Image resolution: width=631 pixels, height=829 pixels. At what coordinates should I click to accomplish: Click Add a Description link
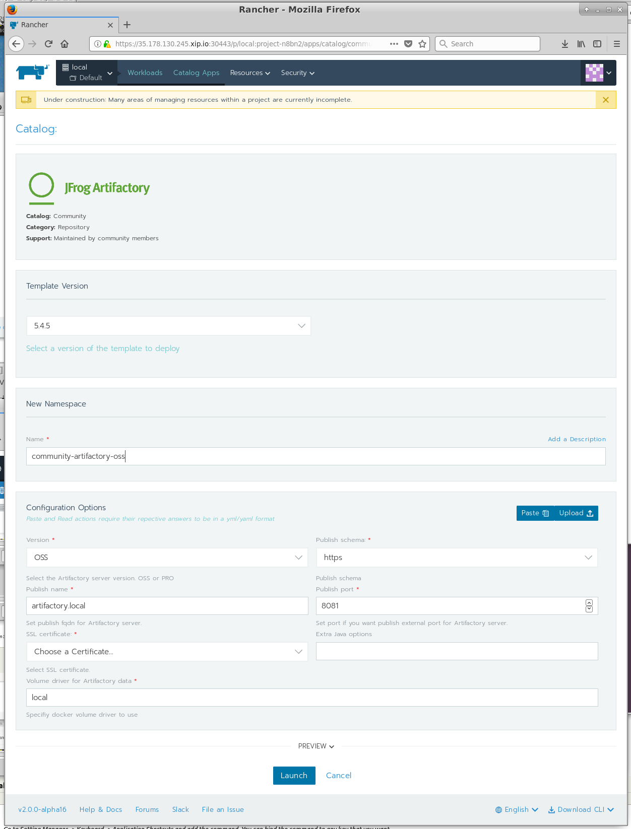pos(577,439)
